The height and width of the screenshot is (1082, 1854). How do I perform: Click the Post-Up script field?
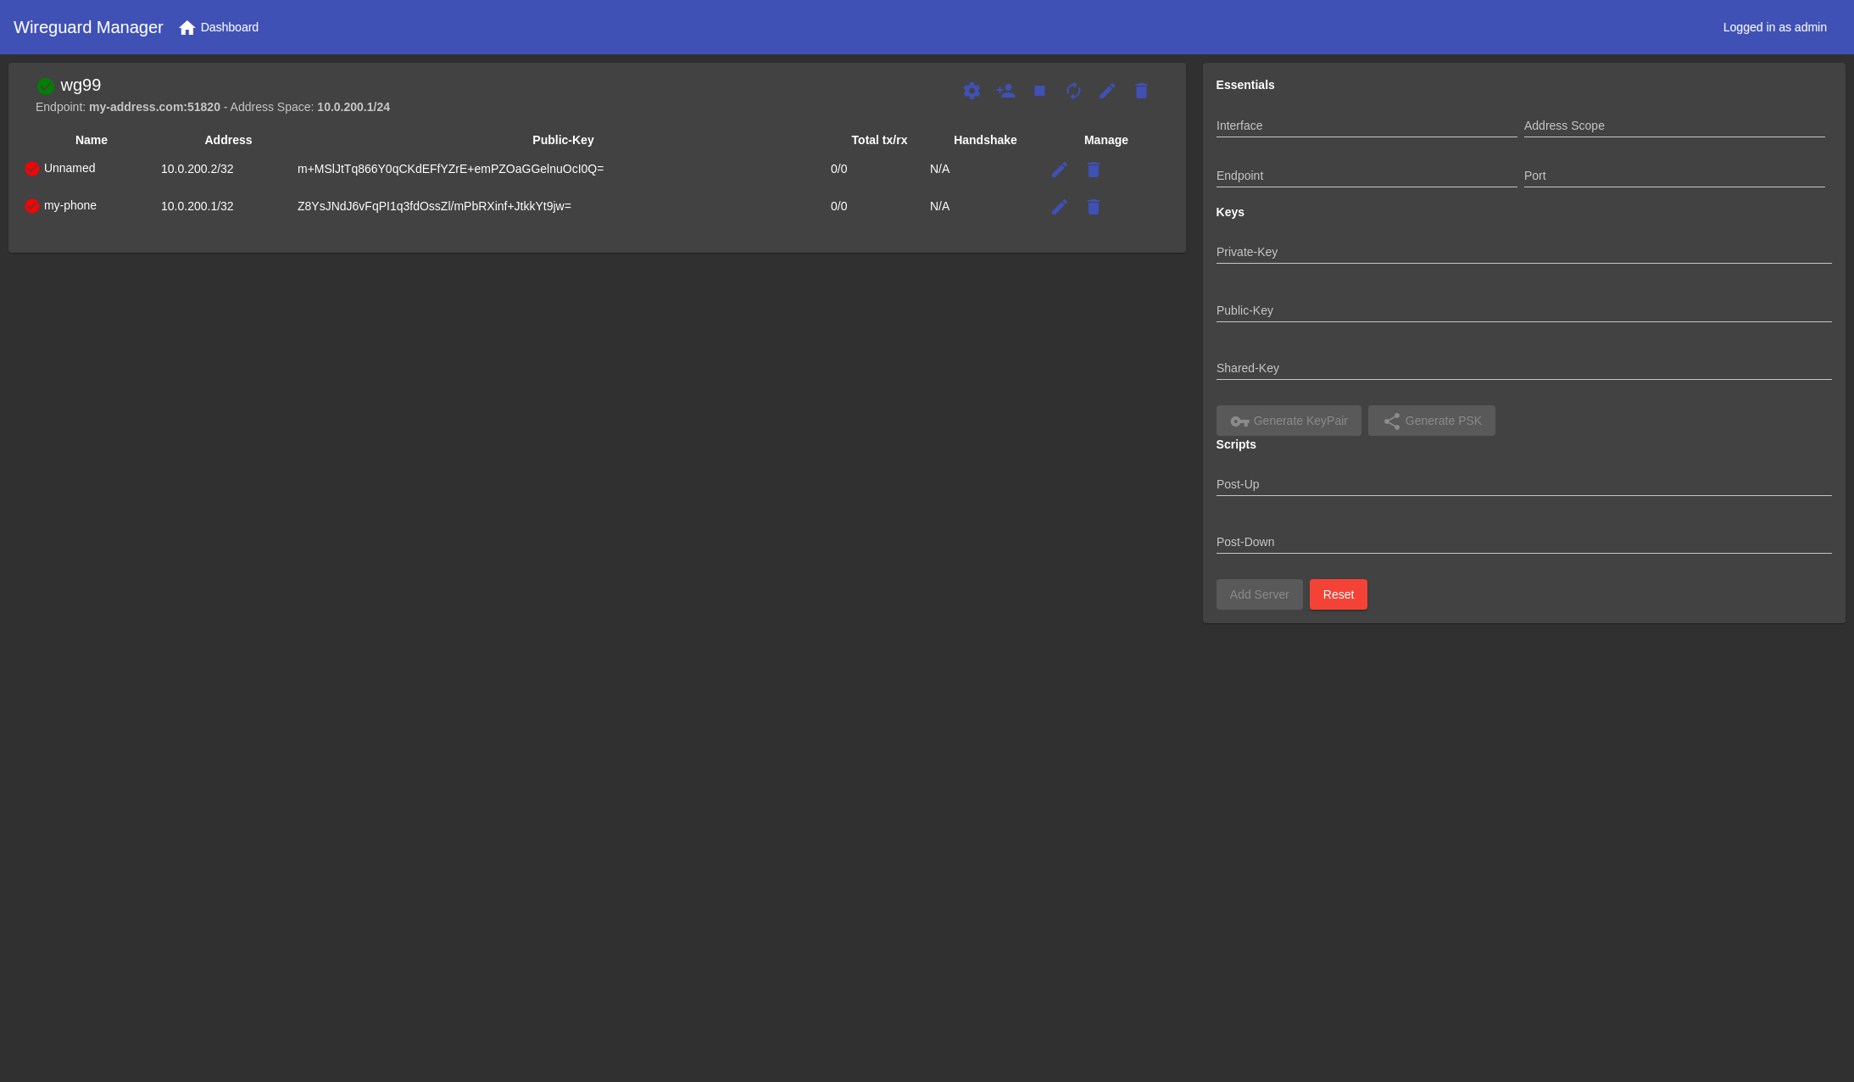click(x=1523, y=485)
